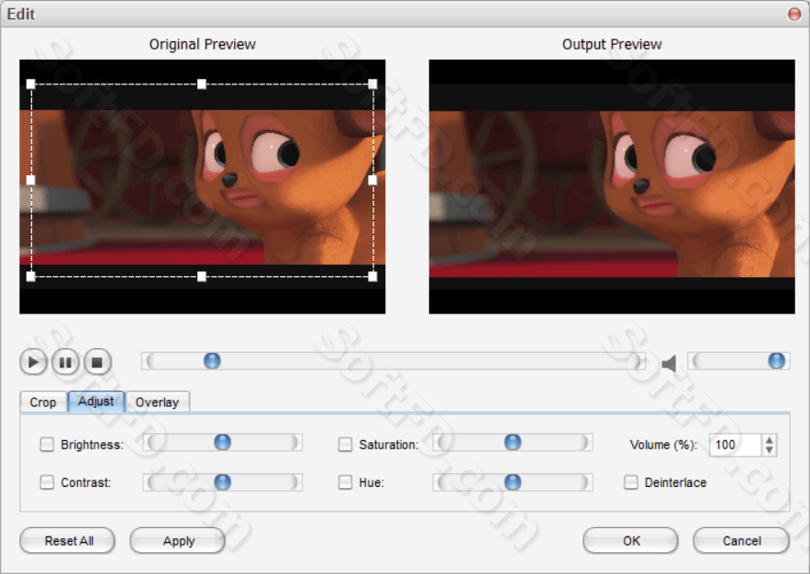
Task: Click the right-middle crop handle
Action: (372, 180)
